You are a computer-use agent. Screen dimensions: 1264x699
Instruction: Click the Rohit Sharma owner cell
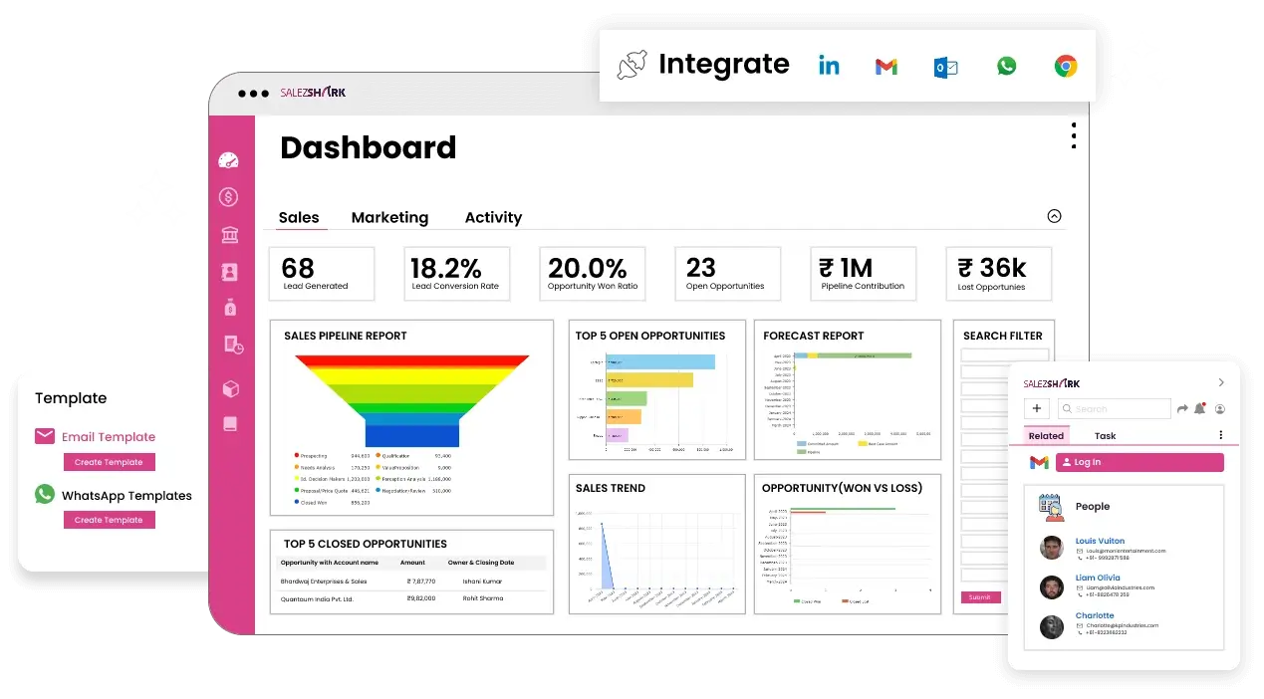point(483,598)
